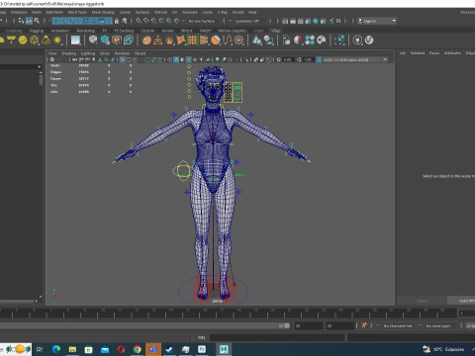Click the blue render view icon in status line
This screenshot has width=475, height=356.
click(x=316, y=21)
